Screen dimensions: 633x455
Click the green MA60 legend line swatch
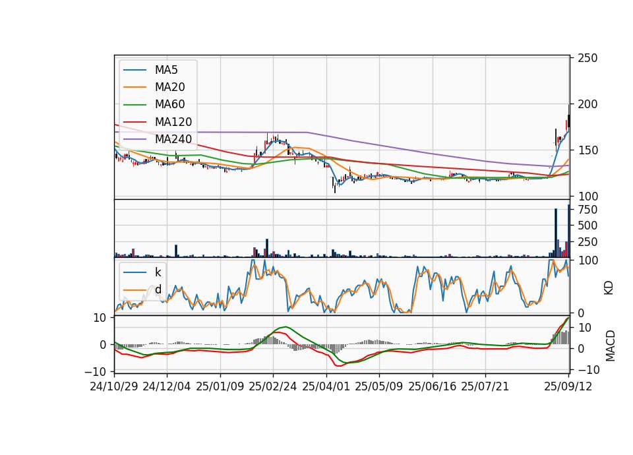click(135, 105)
